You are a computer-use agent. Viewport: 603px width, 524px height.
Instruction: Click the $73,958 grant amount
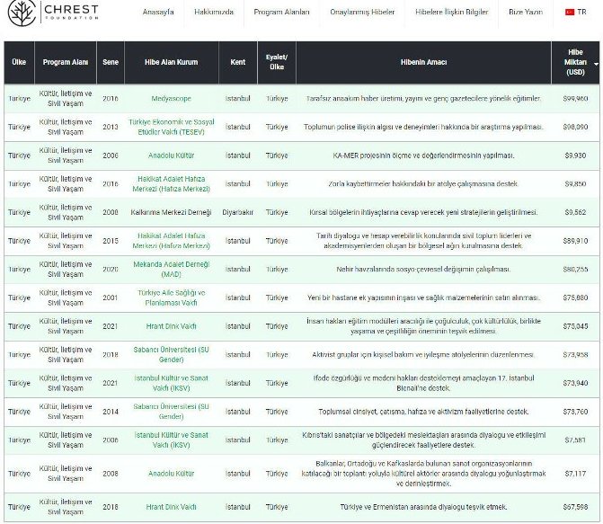click(x=575, y=355)
